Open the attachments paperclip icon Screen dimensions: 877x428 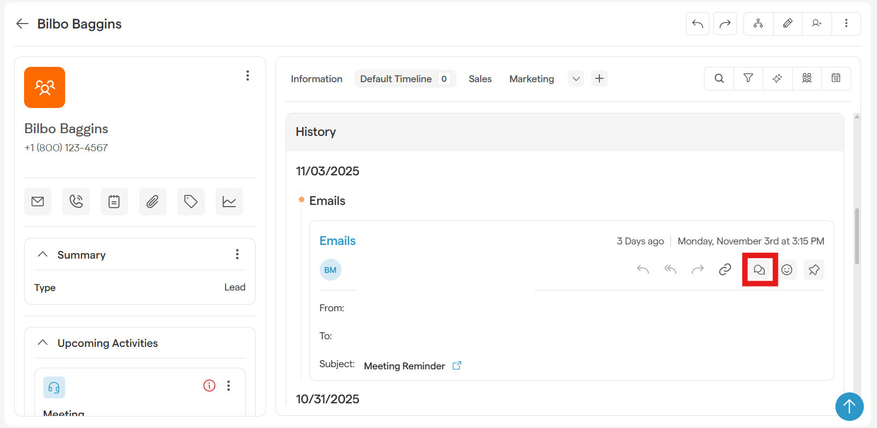coord(152,202)
